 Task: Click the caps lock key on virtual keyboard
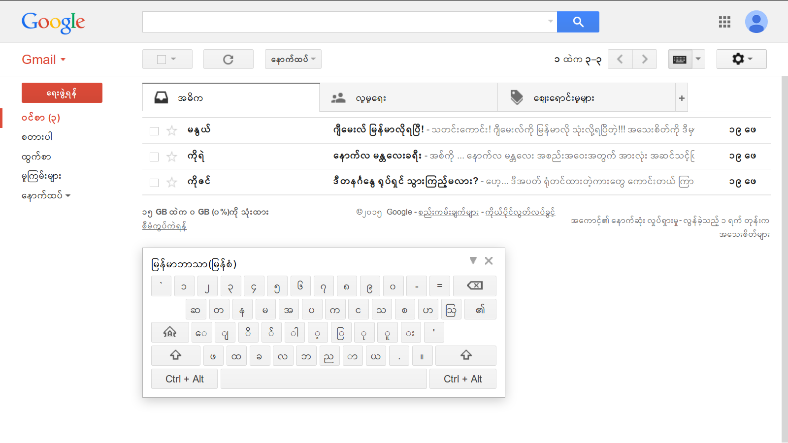pyautogui.click(x=170, y=332)
